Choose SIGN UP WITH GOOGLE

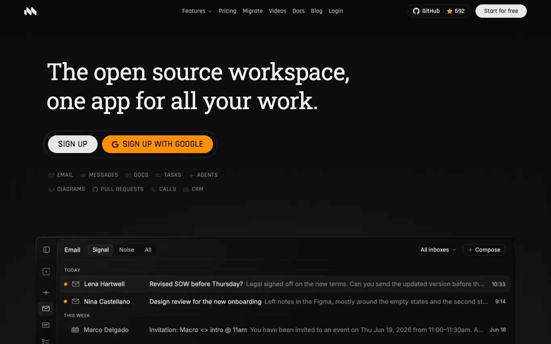157,144
